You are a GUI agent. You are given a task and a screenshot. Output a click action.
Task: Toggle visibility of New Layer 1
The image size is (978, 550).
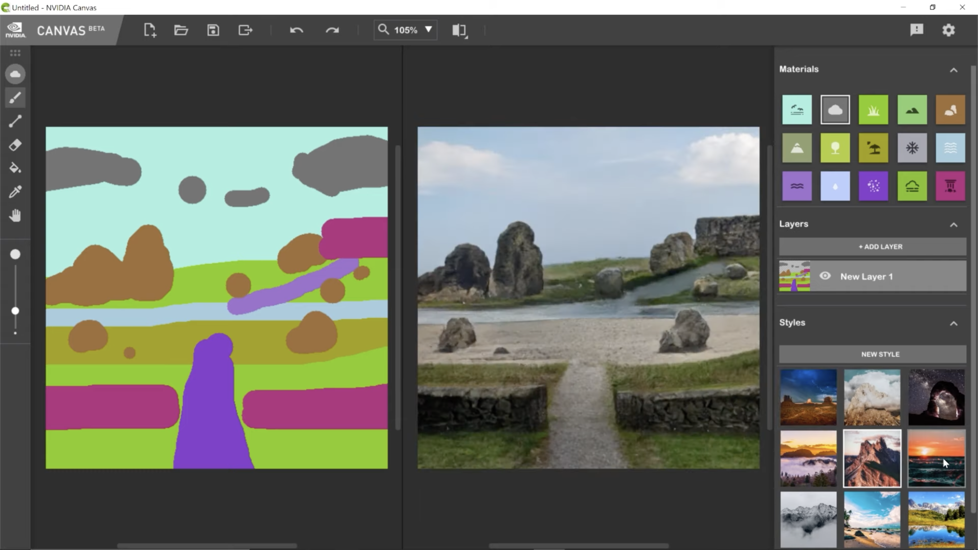click(825, 276)
